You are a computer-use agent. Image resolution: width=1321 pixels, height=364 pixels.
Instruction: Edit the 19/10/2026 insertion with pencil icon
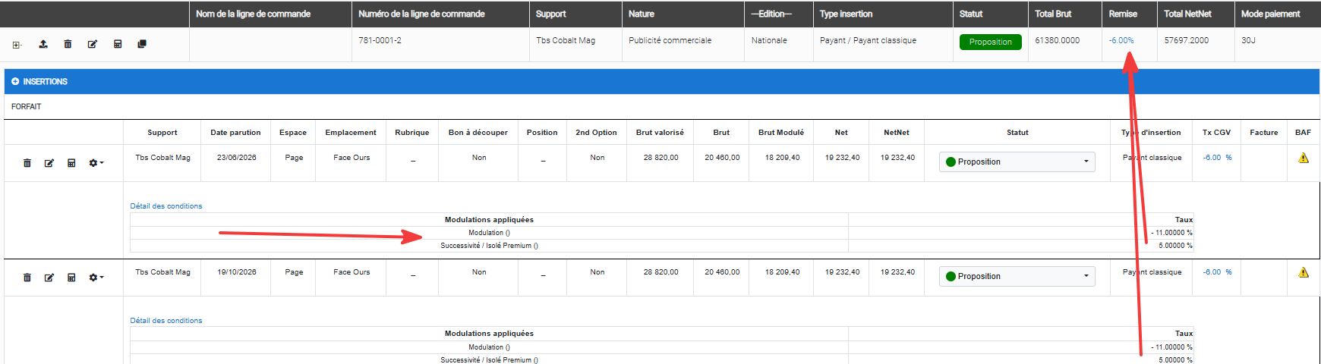pos(49,278)
